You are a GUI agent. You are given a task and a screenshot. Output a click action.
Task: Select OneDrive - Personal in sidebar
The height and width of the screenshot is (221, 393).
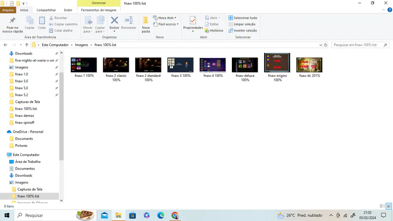pyautogui.click(x=28, y=131)
